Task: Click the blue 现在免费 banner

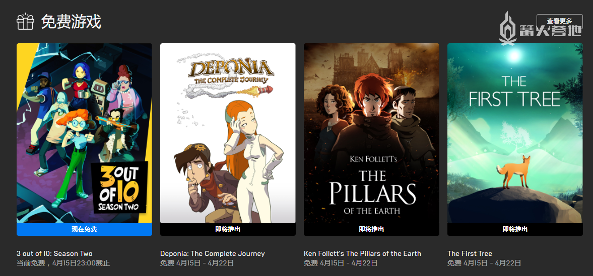Action: tap(84, 229)
